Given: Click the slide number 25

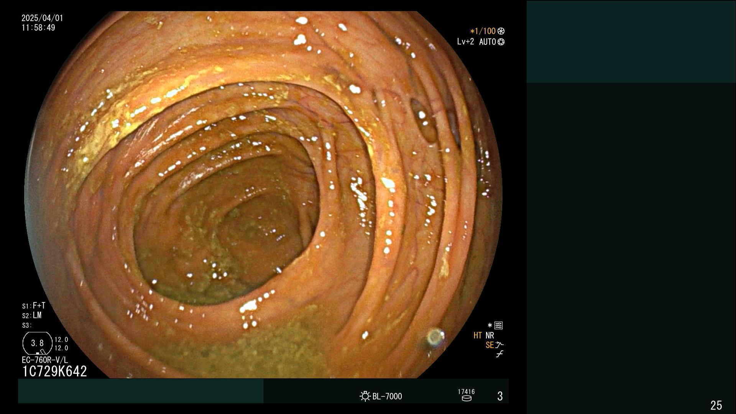Looking at the screenshot, I should pos(716,405).
